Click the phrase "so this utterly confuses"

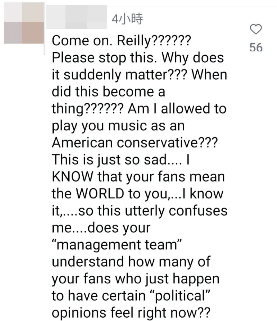pos(153,210)
